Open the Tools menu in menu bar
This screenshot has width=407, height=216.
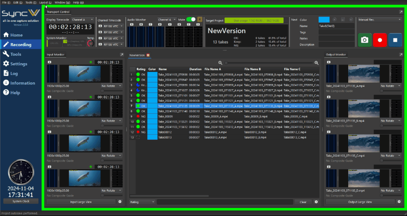point(31,3)
